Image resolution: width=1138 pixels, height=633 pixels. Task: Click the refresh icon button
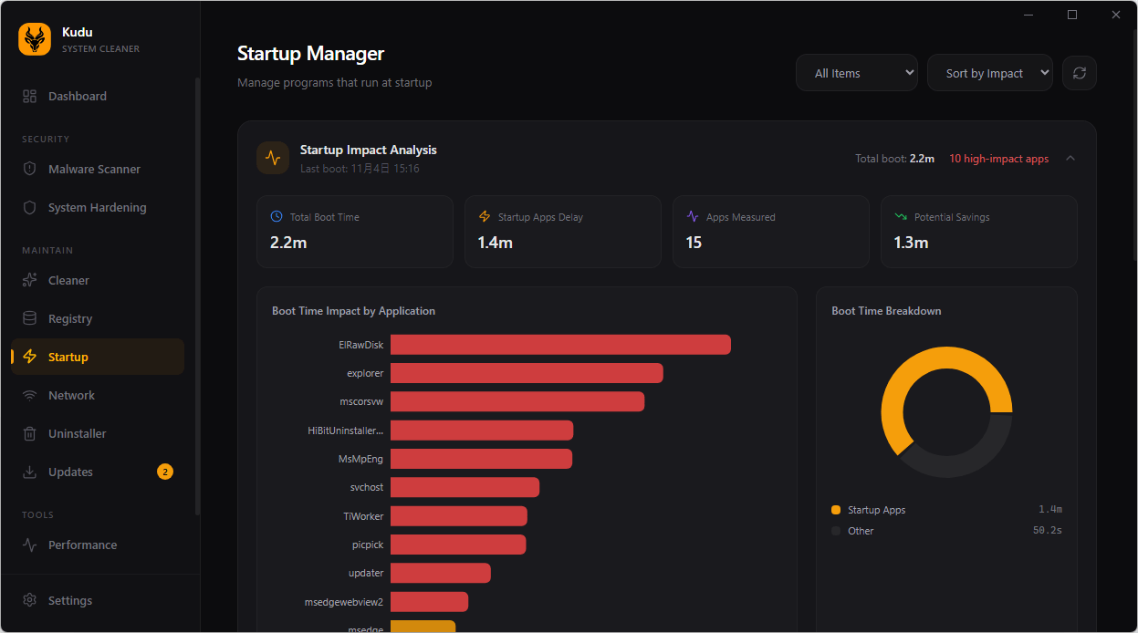tap(1080, 73)
